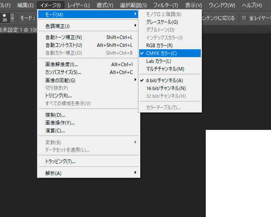This screenshot has height=217, width=271.
Task: Select RGB カラー(R) mode
Action: (159, 45)
